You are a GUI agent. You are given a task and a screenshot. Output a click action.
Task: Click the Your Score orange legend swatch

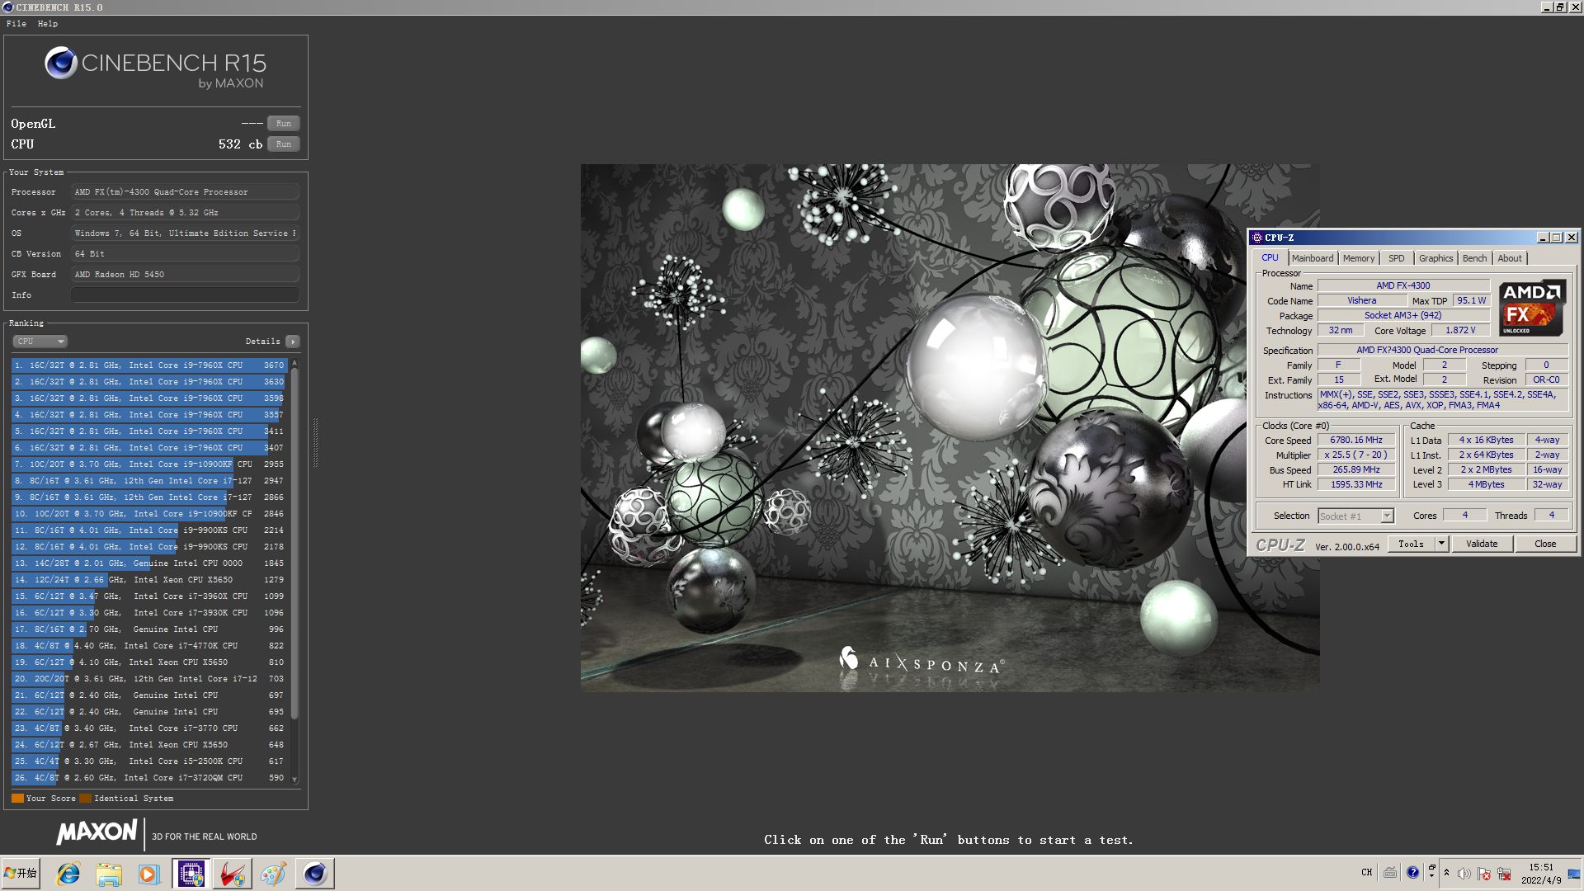click(x=17, y=799)
